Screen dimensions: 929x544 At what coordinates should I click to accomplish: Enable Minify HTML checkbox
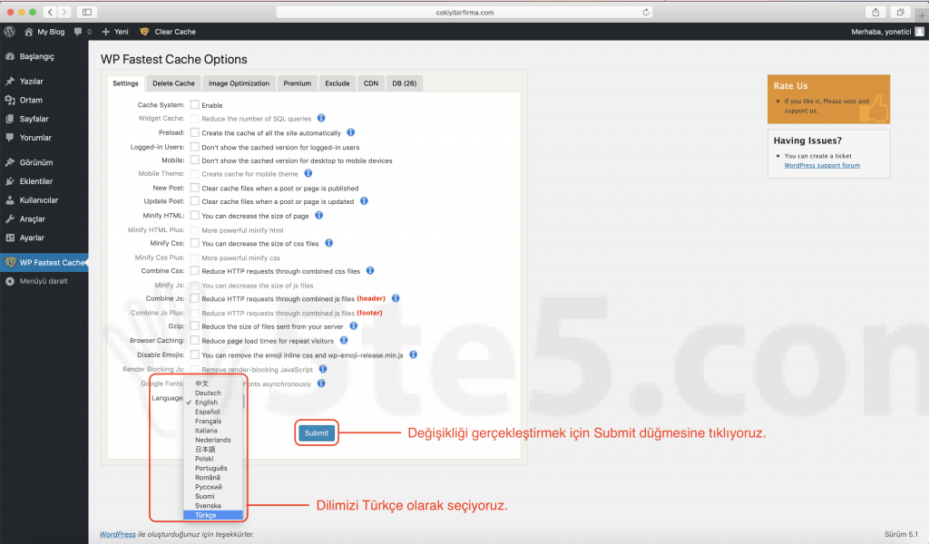(196, 215)
